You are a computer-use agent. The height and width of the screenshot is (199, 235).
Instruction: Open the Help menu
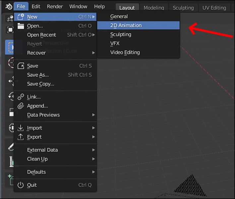tap(99, 6)
